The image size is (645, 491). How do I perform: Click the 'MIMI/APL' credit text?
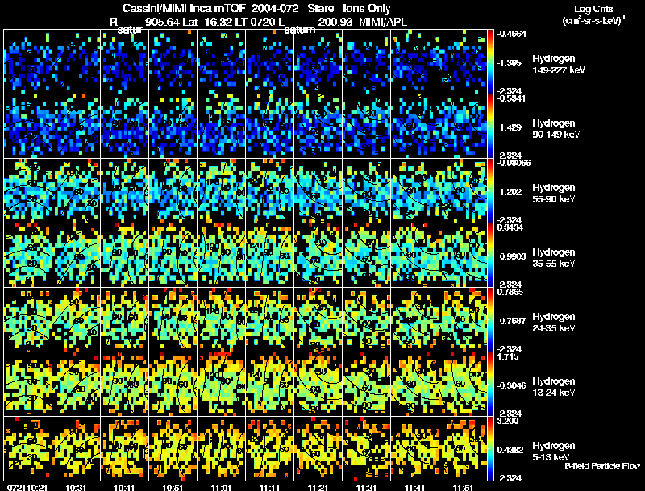pyautogui.click(x=383, y=22)
